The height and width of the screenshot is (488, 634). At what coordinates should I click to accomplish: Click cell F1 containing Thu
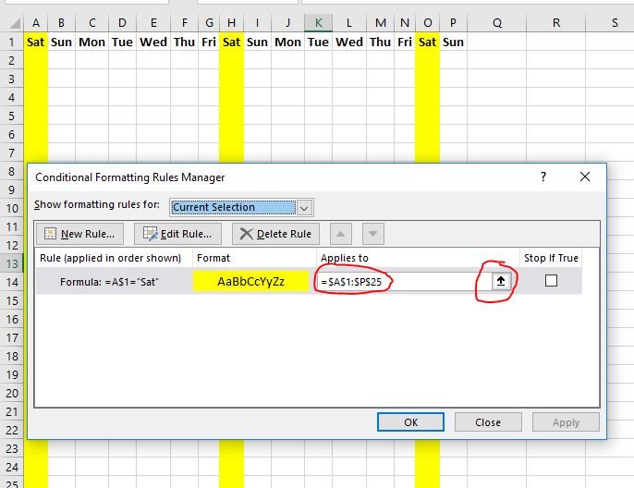[185, 42]
